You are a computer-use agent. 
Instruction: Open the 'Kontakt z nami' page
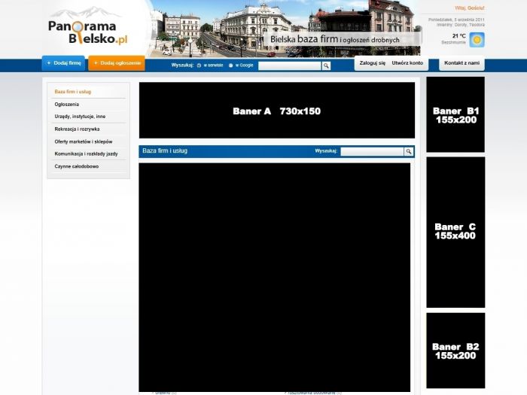coord(462,63)
